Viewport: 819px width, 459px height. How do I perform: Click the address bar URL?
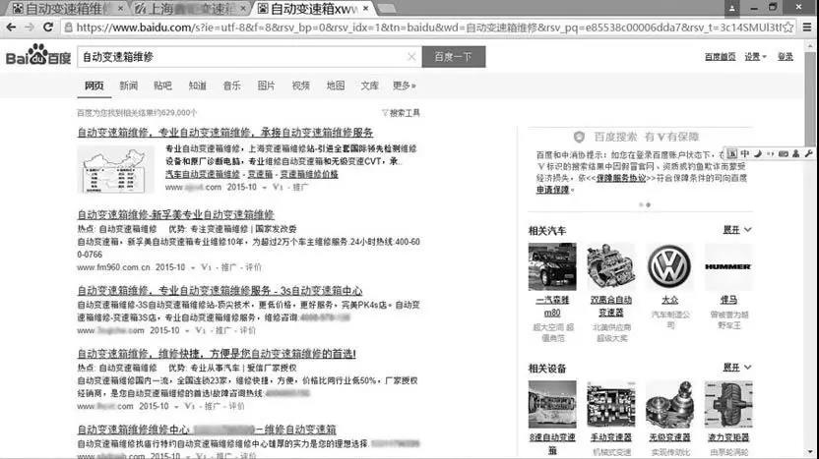point(428,28)
